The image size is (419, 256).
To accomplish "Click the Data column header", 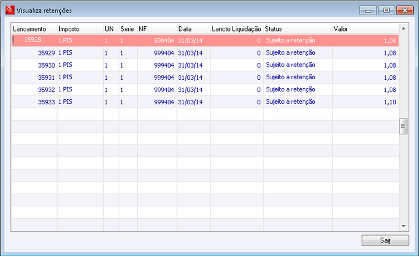I will point(193,29).
